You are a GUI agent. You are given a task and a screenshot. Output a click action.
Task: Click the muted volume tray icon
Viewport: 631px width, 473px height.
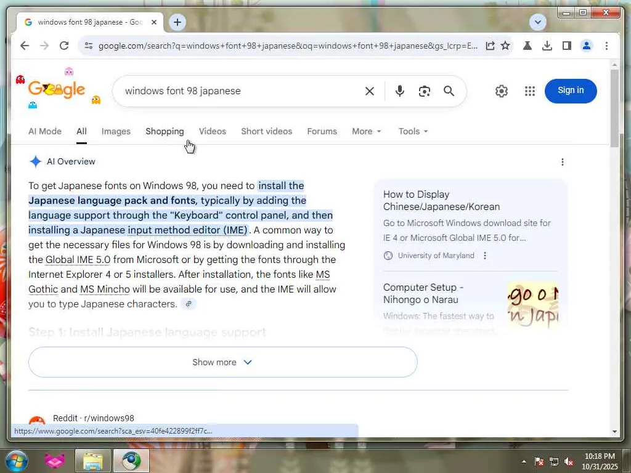coord(569,461)
